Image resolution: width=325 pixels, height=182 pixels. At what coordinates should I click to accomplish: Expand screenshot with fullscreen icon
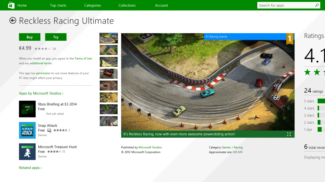pos(289,134)
